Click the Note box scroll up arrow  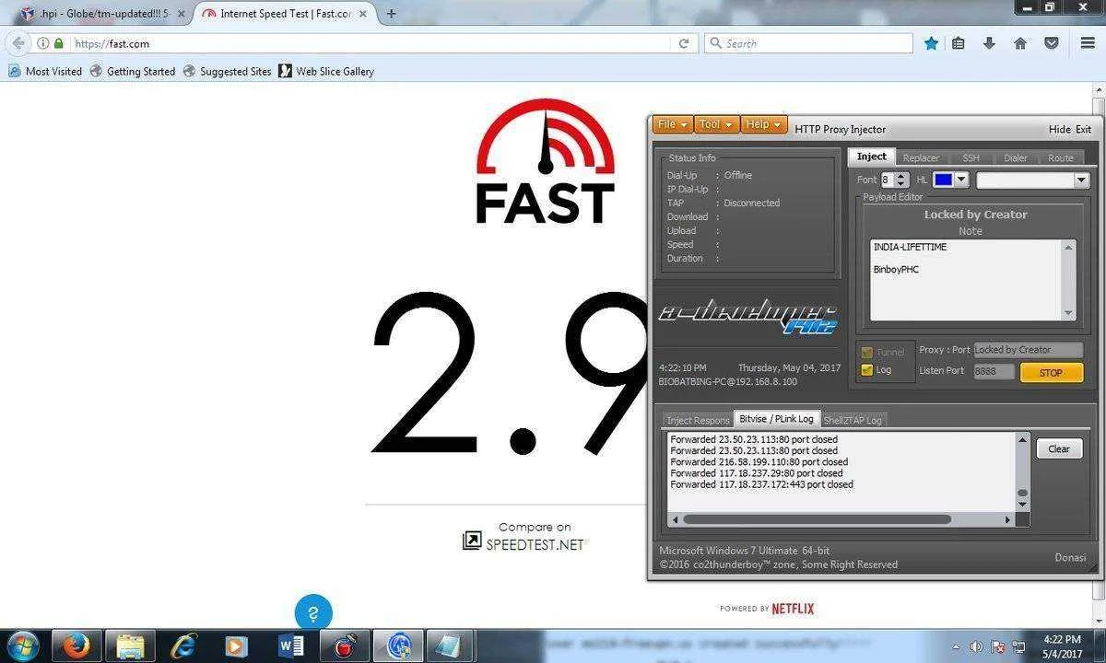coord(1069,247)
